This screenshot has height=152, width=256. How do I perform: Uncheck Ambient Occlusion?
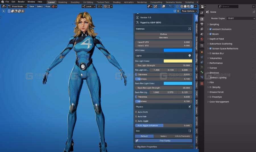[x=210, y=29]
